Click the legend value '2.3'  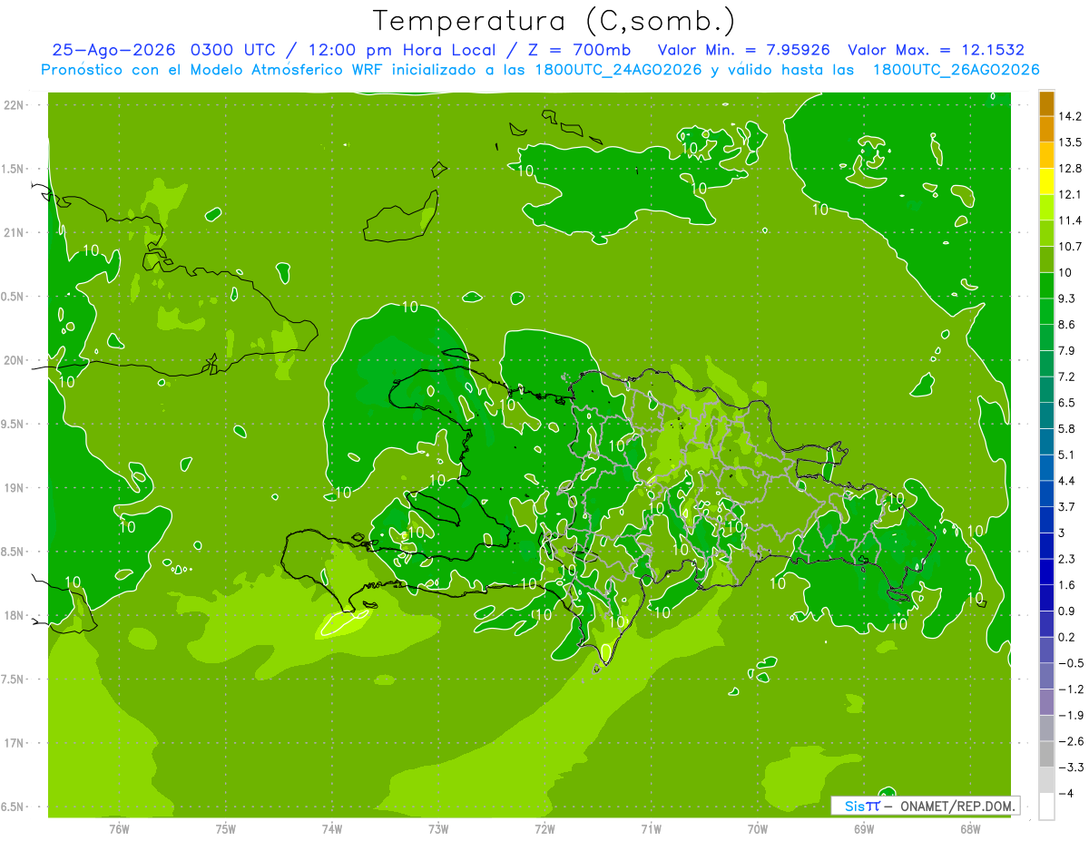[1067, 559]
